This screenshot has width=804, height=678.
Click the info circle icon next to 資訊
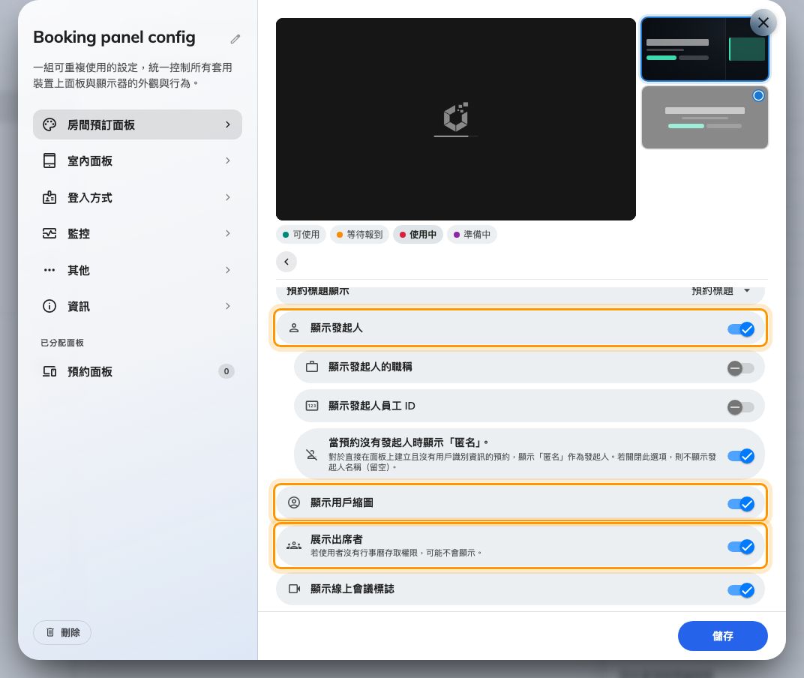click(49, 306)
